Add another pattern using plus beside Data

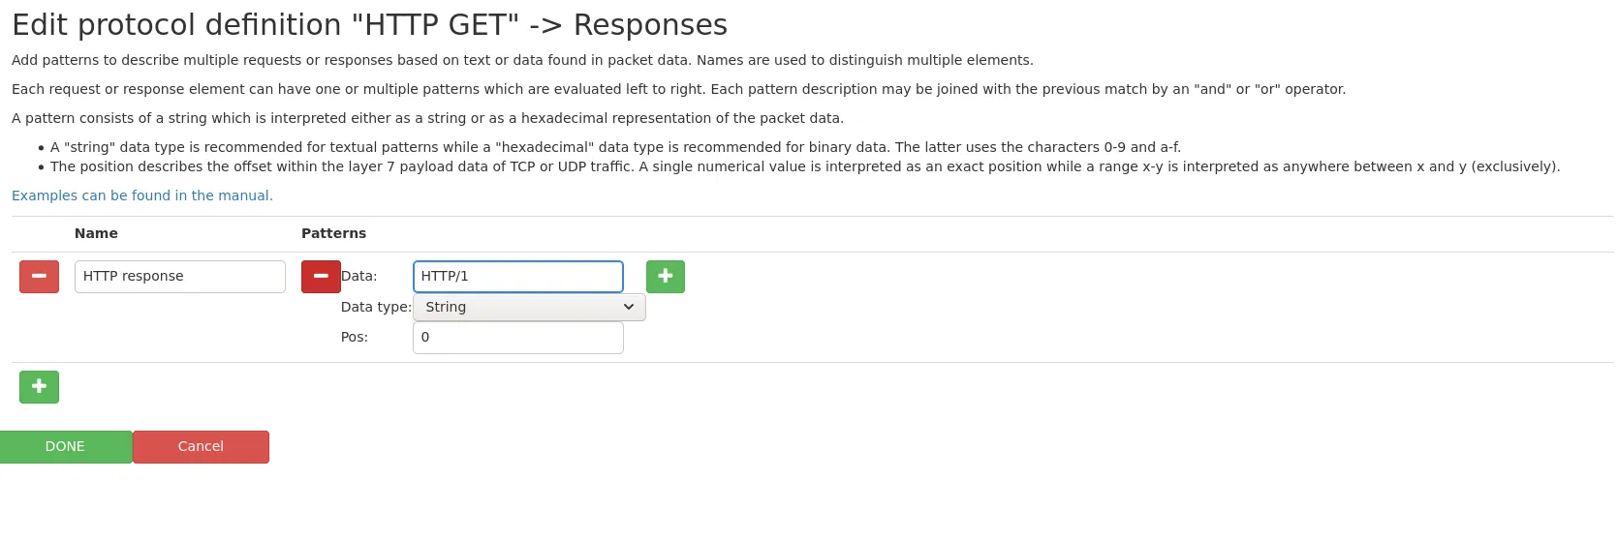coord(666,277)
